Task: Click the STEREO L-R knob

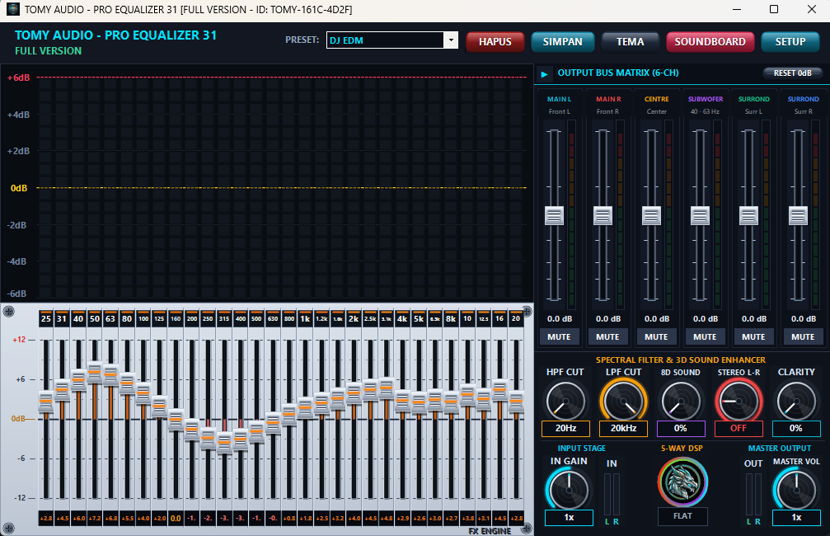Action: (739, 401)
